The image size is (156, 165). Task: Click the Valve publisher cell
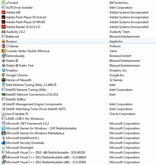point(113,51)
